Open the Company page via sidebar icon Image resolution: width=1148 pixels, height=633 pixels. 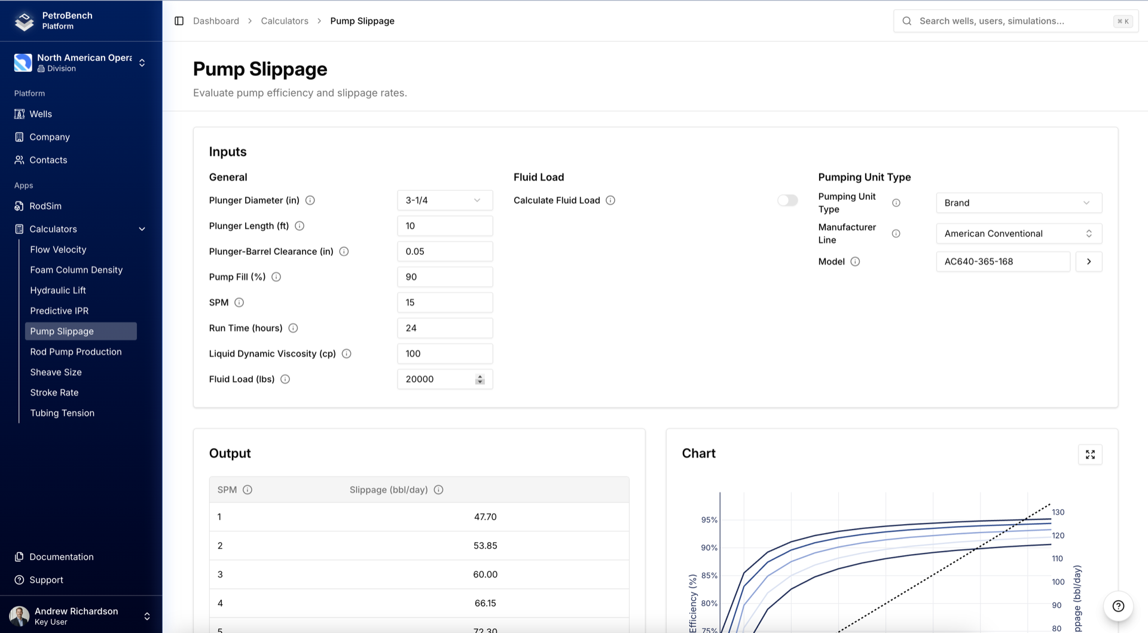point(20,136)
